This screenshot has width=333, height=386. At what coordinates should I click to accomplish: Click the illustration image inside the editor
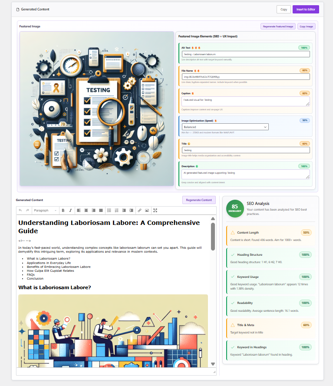[113, 331]
